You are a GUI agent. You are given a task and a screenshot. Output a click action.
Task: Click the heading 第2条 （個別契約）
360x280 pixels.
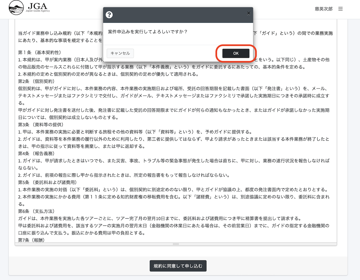pyautogui.click(x=36, y=81)
